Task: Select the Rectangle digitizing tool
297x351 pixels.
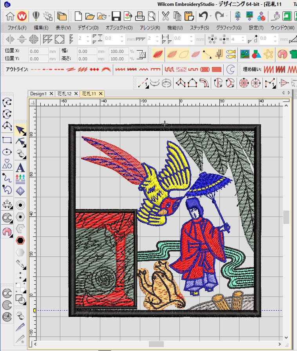Action: click(7, 140)
